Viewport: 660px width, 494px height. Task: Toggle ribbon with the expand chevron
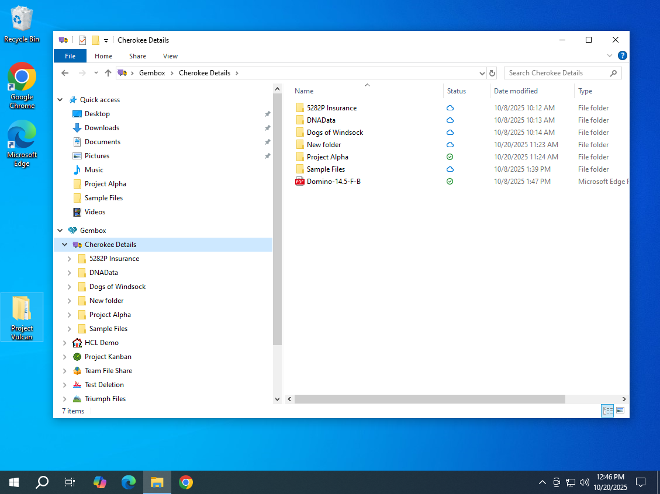(610, 56)
